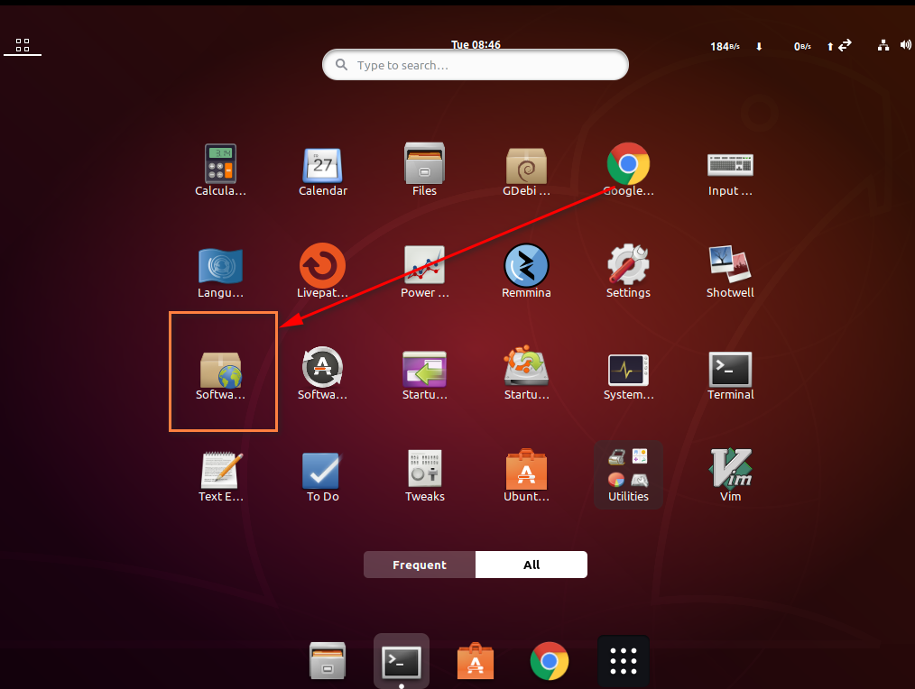Viewport: 915px width, 689px height.
Task: Open Google Chrome from the application grid
Action: (628, 170)
